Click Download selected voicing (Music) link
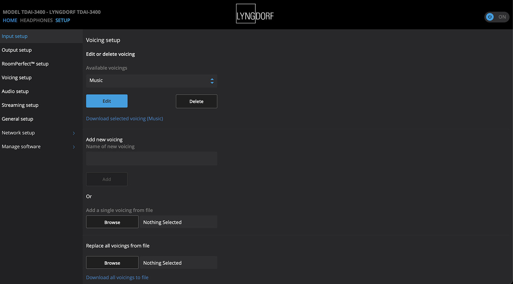The image size is (513, 284). click(x=125, y=119)
